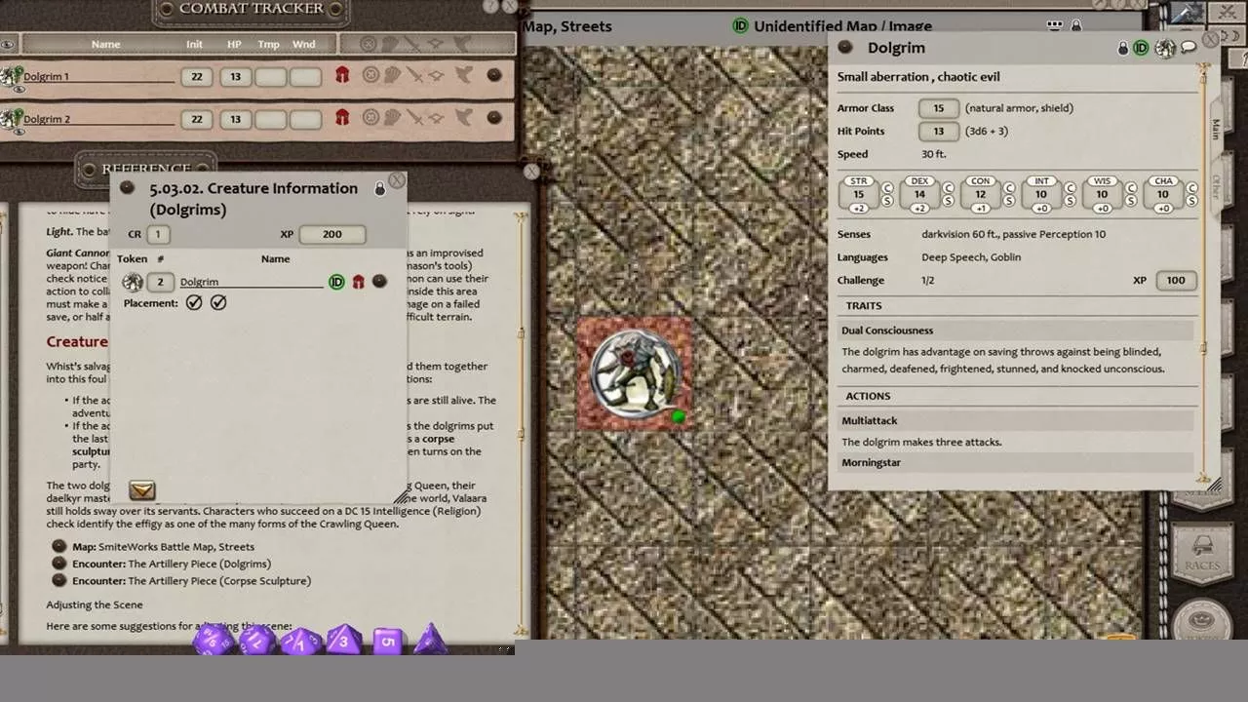The width and height of the screenshot is (1248, 702).
Task: Click the red helmet faction icon for Dolgrim 1
Action: pos(341,75)
